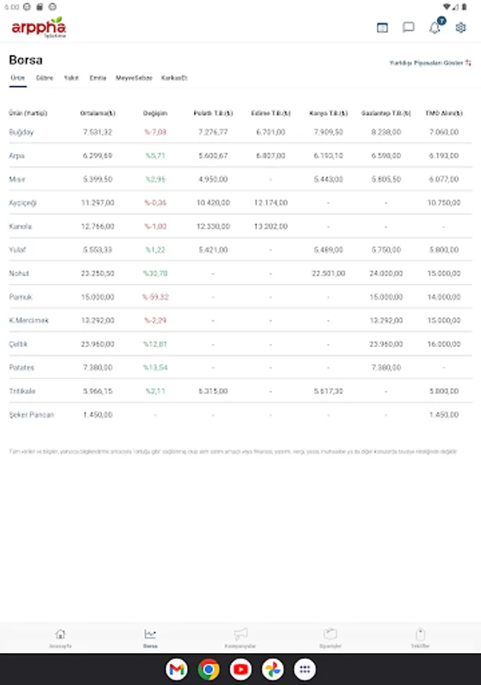Viewport: 481px width, 685px height.
Task: Click the arppha logo
Action: [x=39, y=28]
